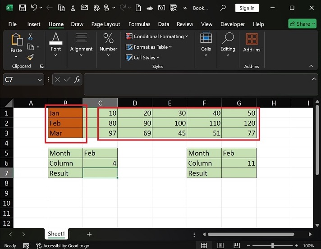321x249 pixels.
Task: Add a new sheet with plus icon
Action: 89,234
